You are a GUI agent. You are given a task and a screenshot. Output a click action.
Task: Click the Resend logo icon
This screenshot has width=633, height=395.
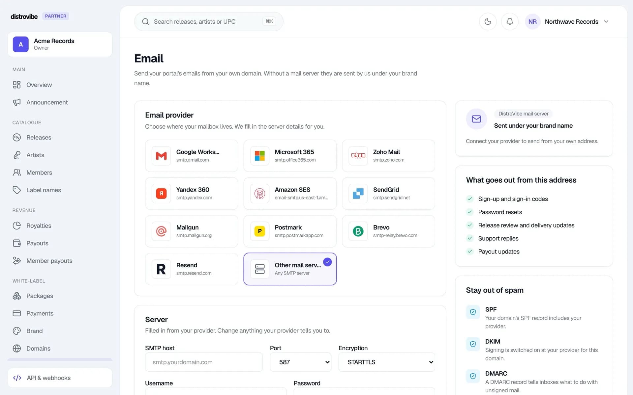(x=161, y=269)
